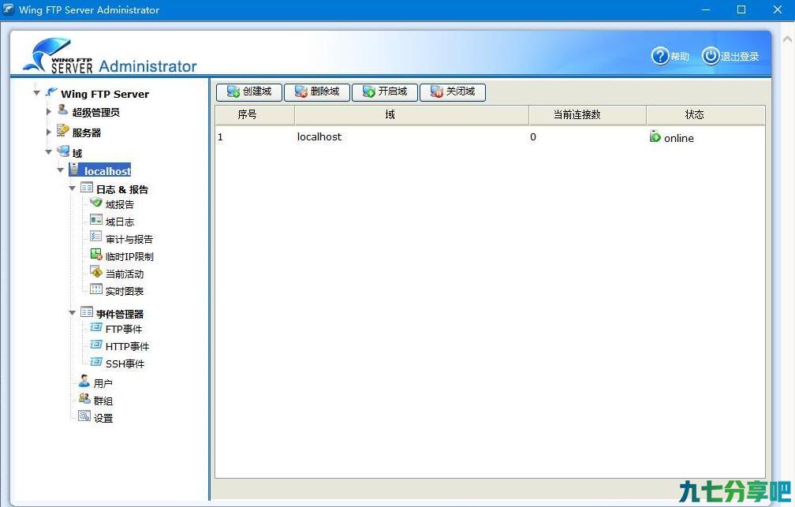The width and height of the screenshot is (795, 507).
Task: Click the 开启域 start domain button
Action: pos(385,91)
